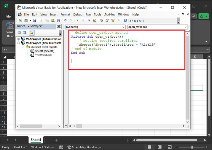Switch to Full Module View button
The image size is (212, 150).
70,126
